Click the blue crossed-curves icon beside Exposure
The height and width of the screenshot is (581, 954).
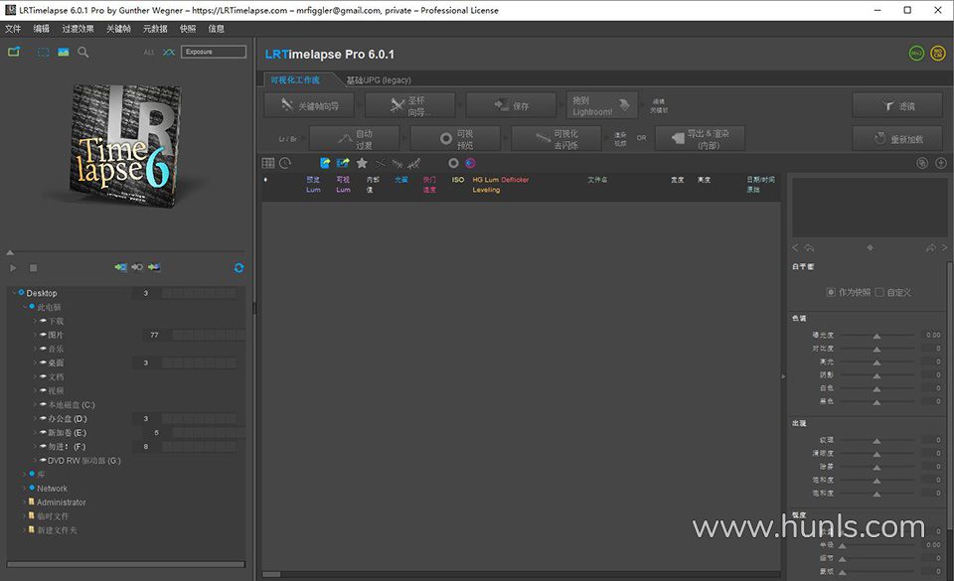tap(169, 53)
